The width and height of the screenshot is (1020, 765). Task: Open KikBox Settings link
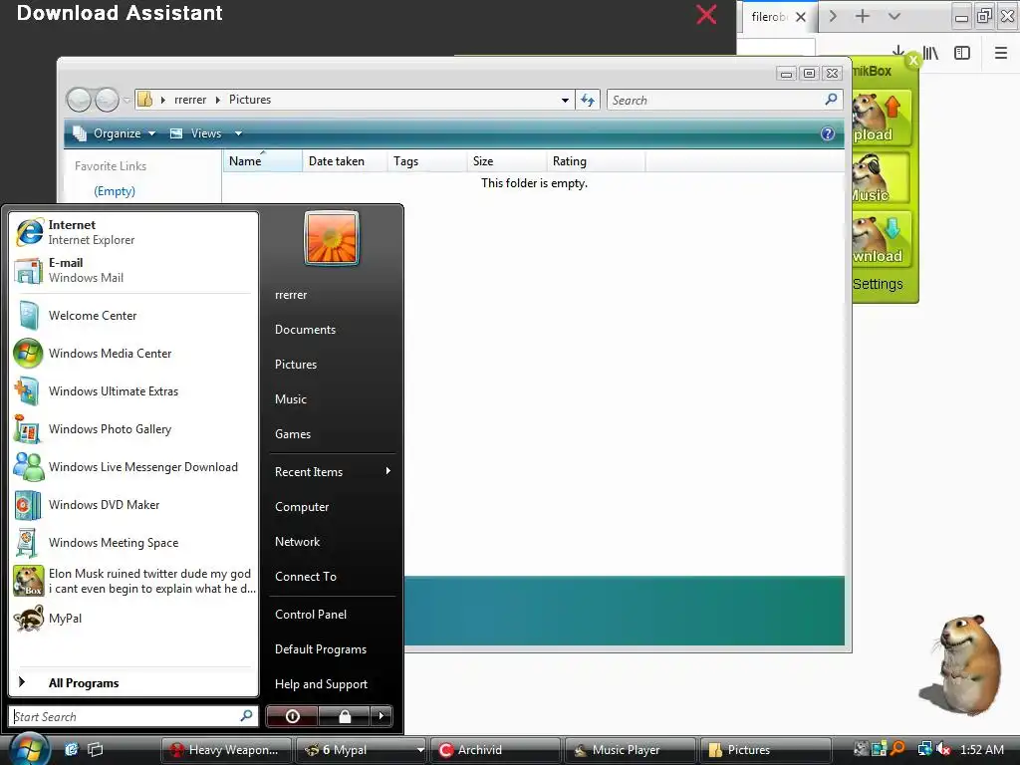(878, 284)
